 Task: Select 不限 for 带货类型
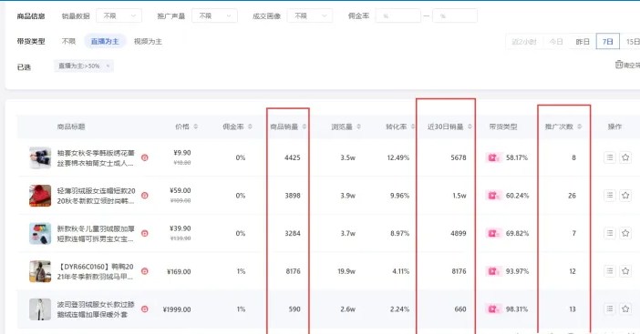(68, 42)
